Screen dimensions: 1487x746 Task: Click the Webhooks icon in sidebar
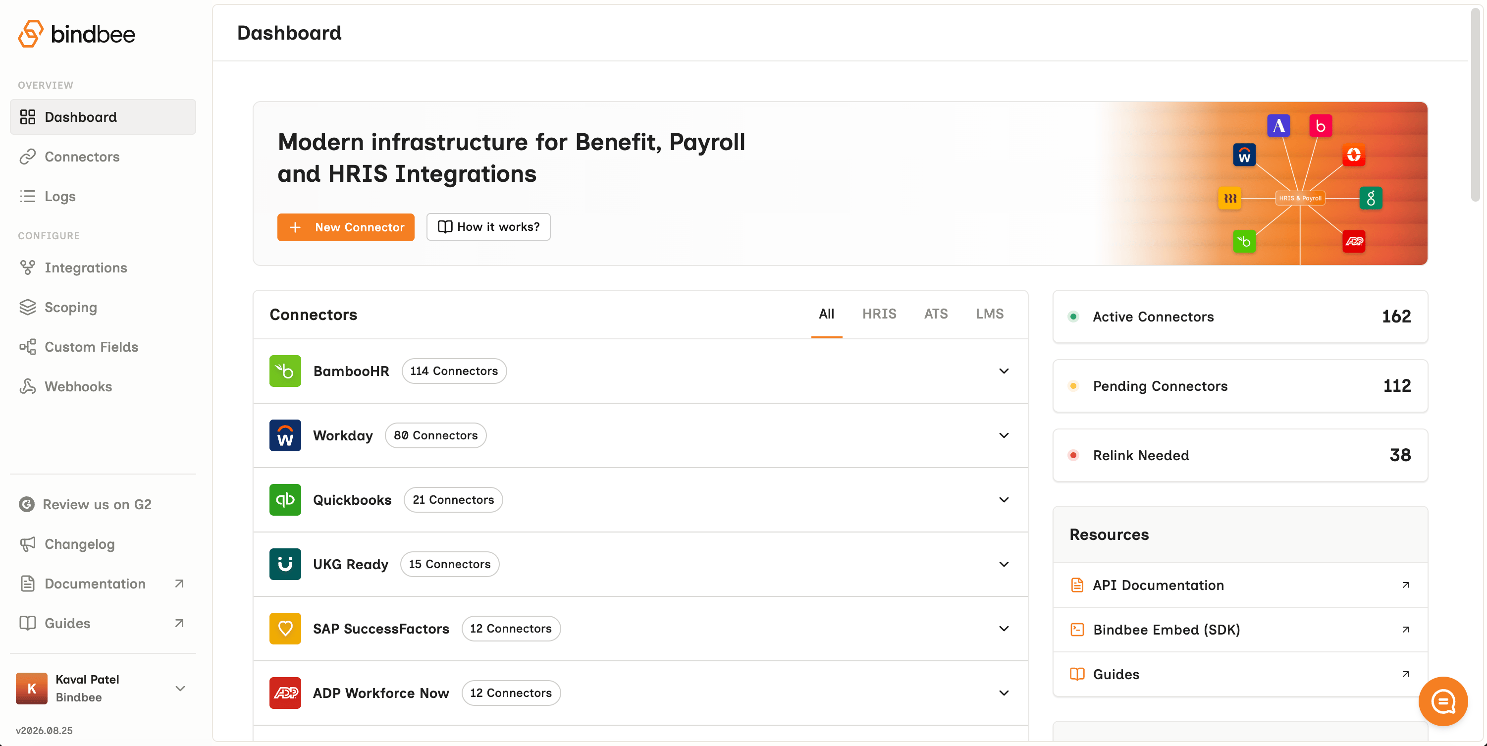click(x=28, y=386)
